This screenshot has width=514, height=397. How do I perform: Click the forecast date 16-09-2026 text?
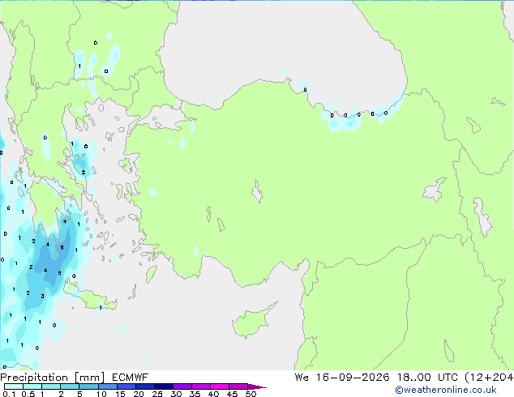click(x=353, y=378)
